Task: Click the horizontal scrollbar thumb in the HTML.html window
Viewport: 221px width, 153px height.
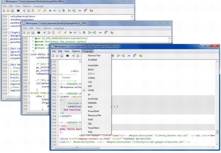Action: click(x=77, y=148)
